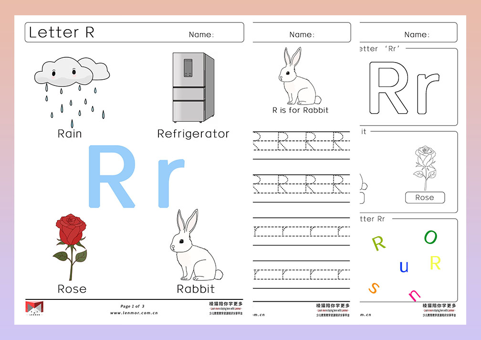Click the outlined lowercase r on page three

(428, 93)
